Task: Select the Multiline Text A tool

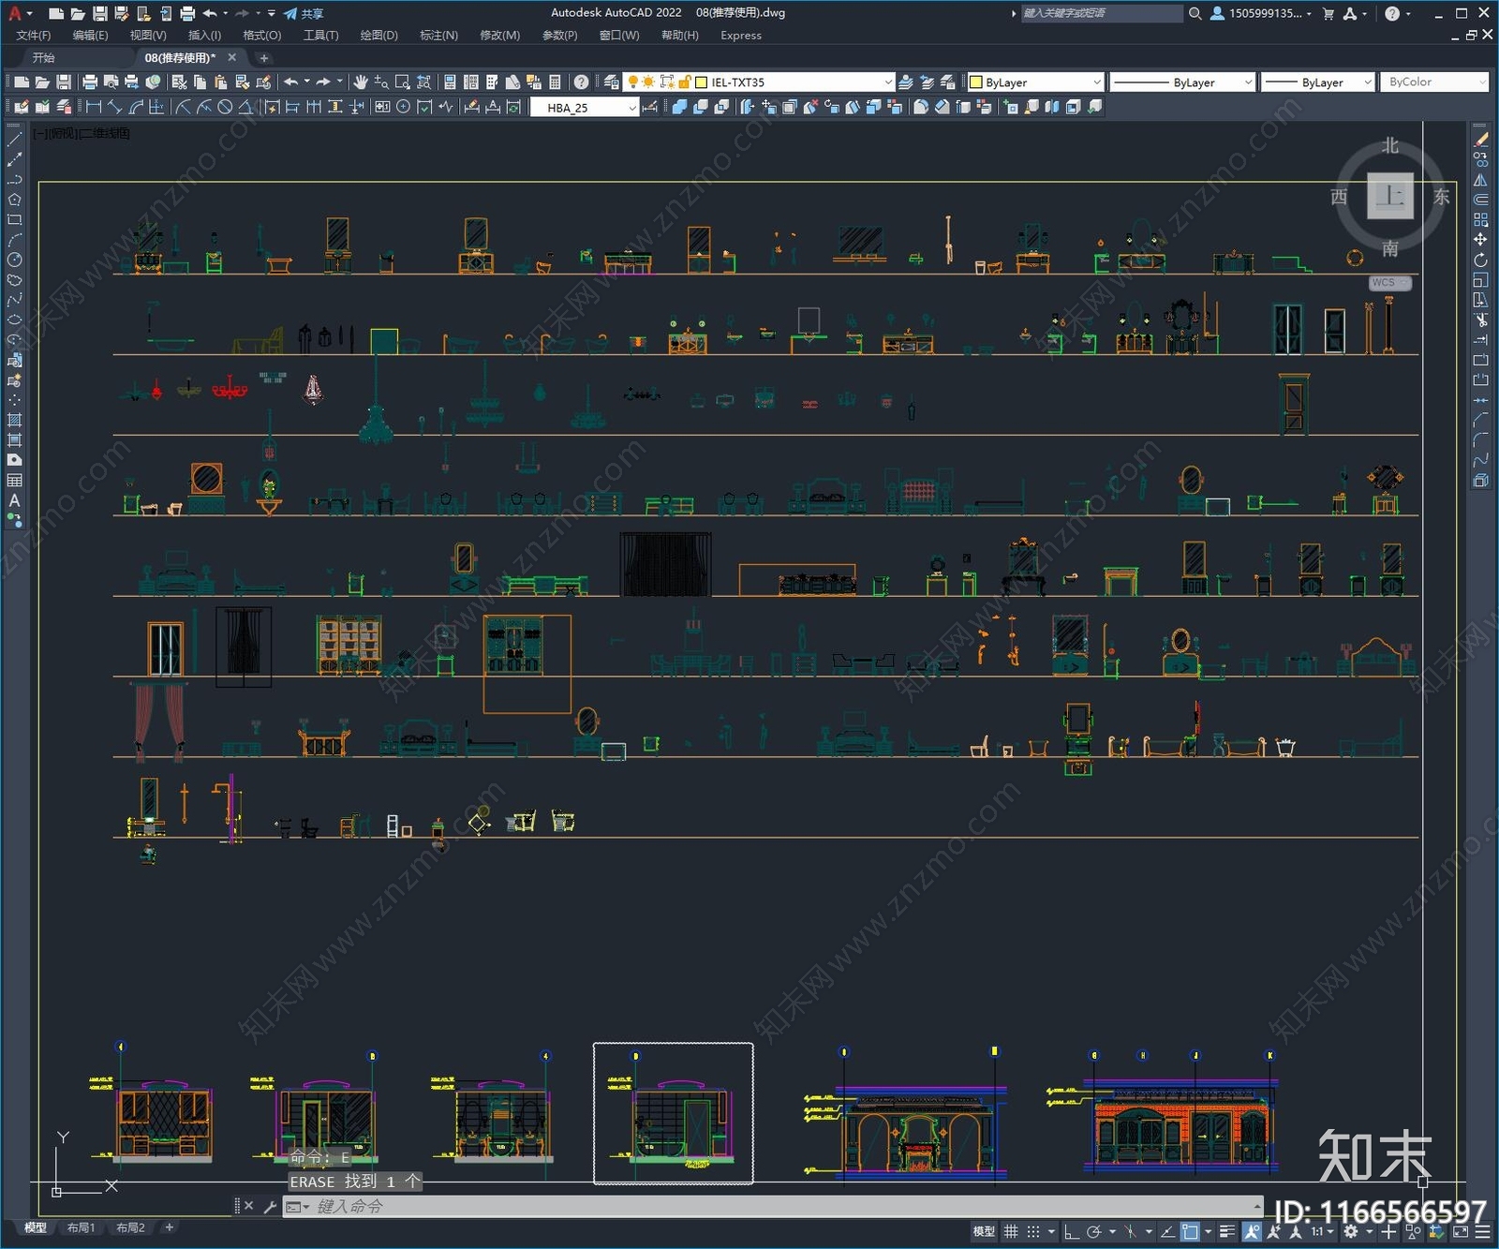Action: click(x=14, y=501)
